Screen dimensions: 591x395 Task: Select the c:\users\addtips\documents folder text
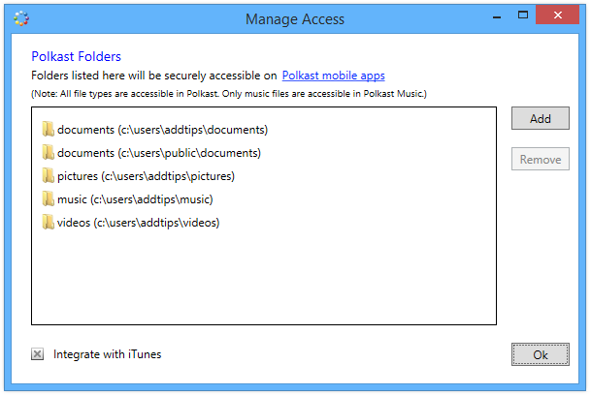coord(162,130)
